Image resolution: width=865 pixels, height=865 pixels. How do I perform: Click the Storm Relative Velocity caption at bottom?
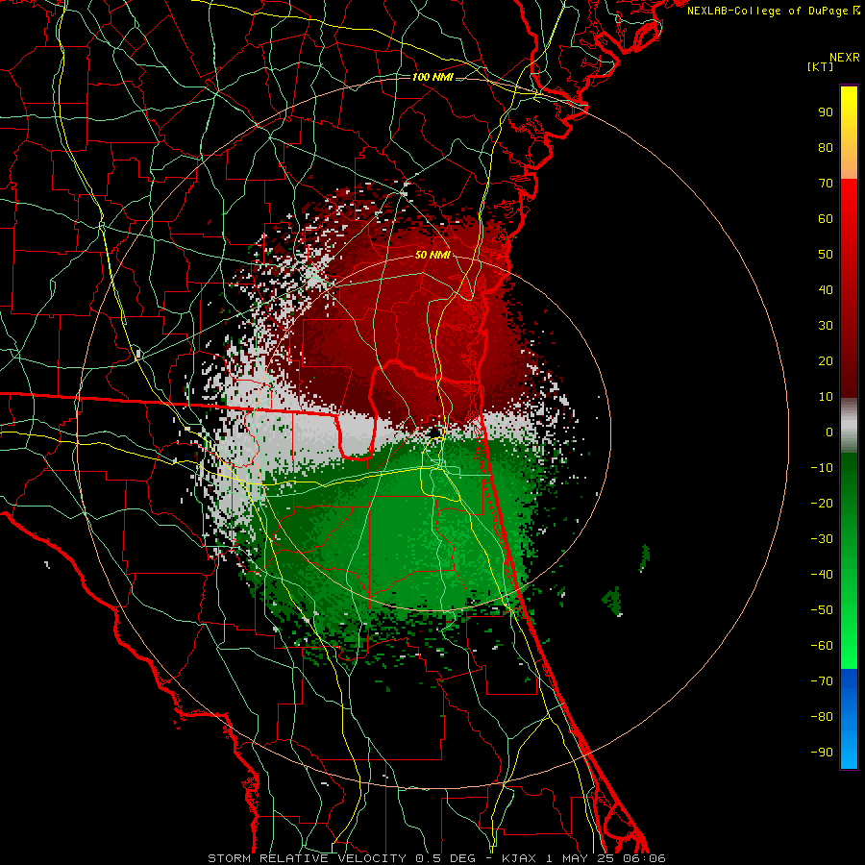pyautogui.click(x=437, y=858)
